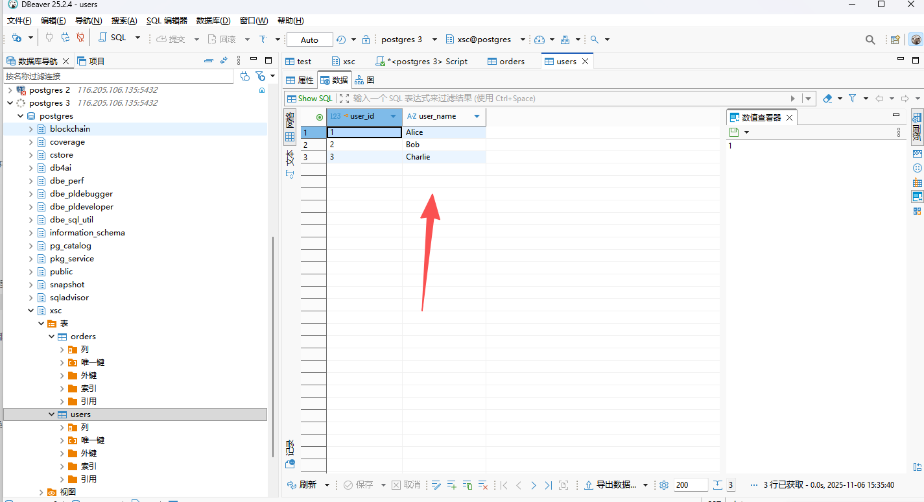Close the users editor tab
Viewport: 924px width, 502px height.
click(x=585, y=62)
